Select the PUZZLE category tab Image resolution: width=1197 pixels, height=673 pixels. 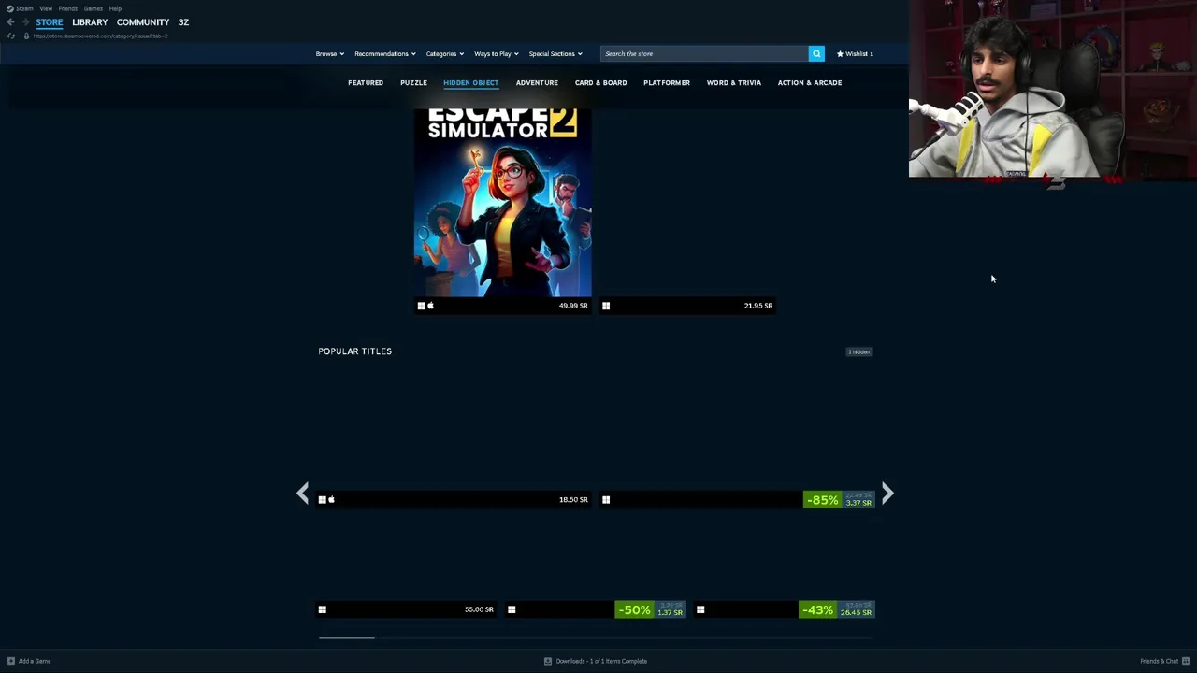(x=413, y=82)
